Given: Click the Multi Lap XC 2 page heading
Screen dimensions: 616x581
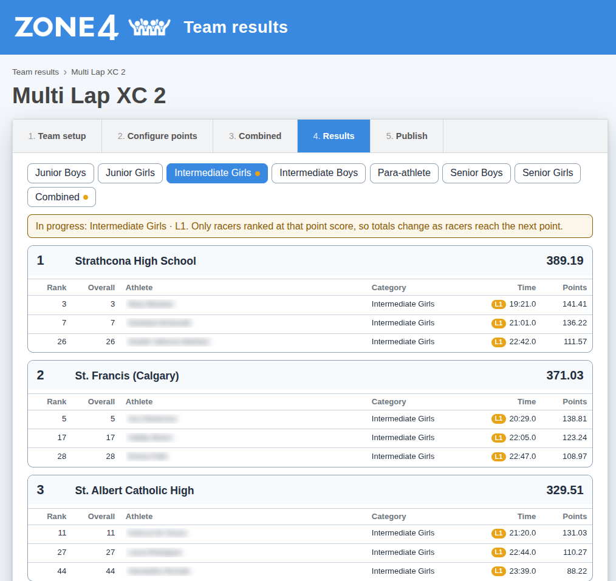Looking at the screenshot, I should pos(89,95).
